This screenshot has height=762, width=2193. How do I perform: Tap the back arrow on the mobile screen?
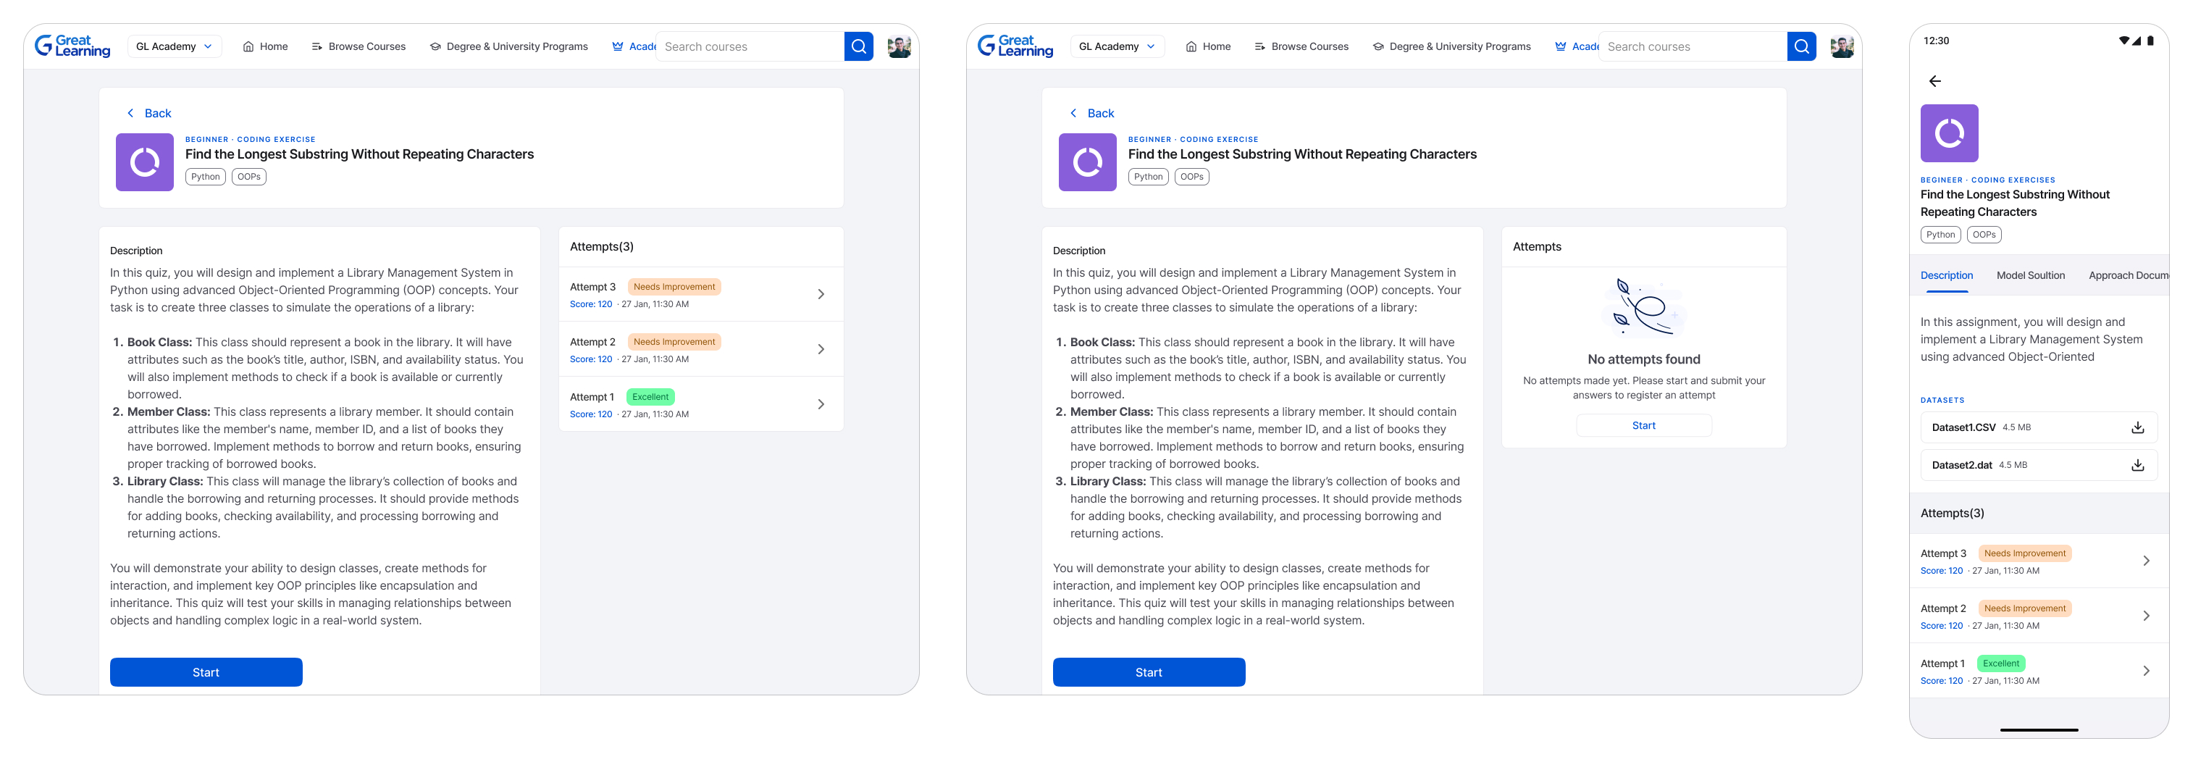1934,81
